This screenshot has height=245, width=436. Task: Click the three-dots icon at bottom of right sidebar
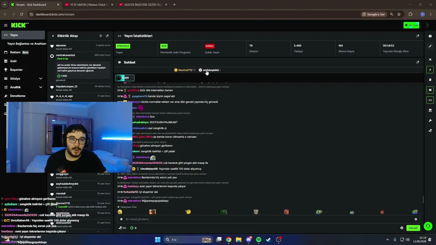coord(430,130)
